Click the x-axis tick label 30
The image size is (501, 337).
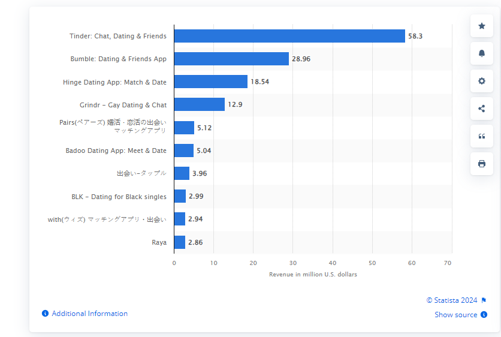click(293, 263)
